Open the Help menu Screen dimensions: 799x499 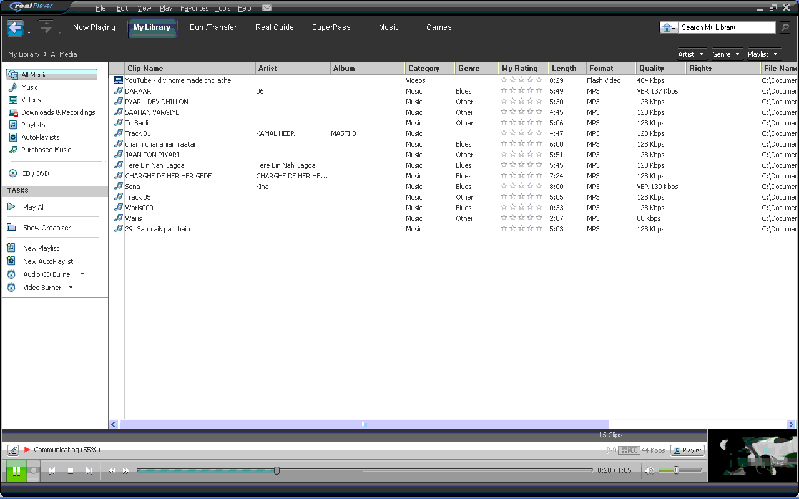coord(244,8)
